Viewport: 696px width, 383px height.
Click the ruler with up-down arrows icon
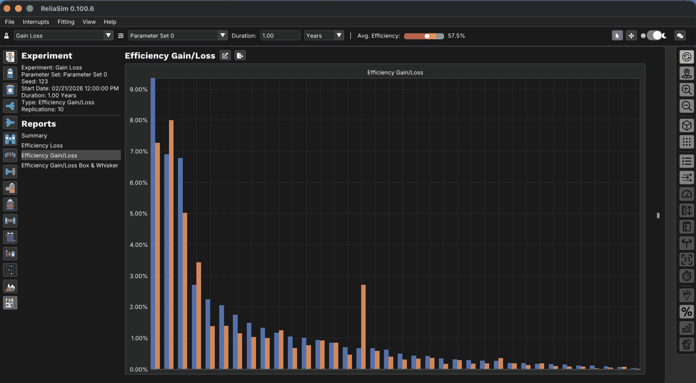click(687, 210)
